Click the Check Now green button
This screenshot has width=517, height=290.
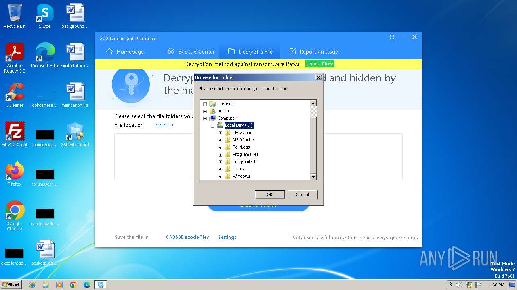point(319,64)
